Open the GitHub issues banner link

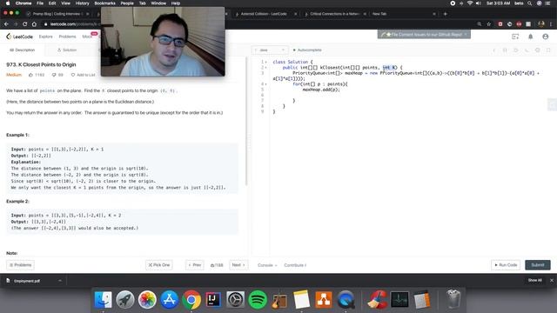[x=424, y=35]
